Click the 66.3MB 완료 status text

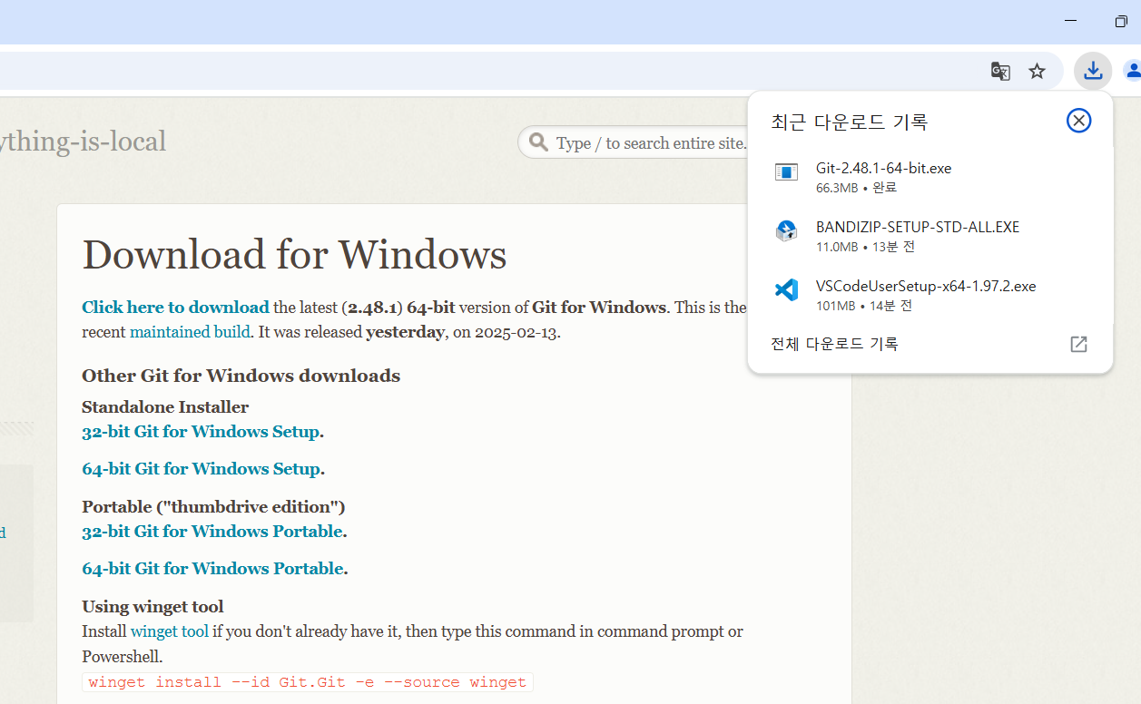point(856,188)
